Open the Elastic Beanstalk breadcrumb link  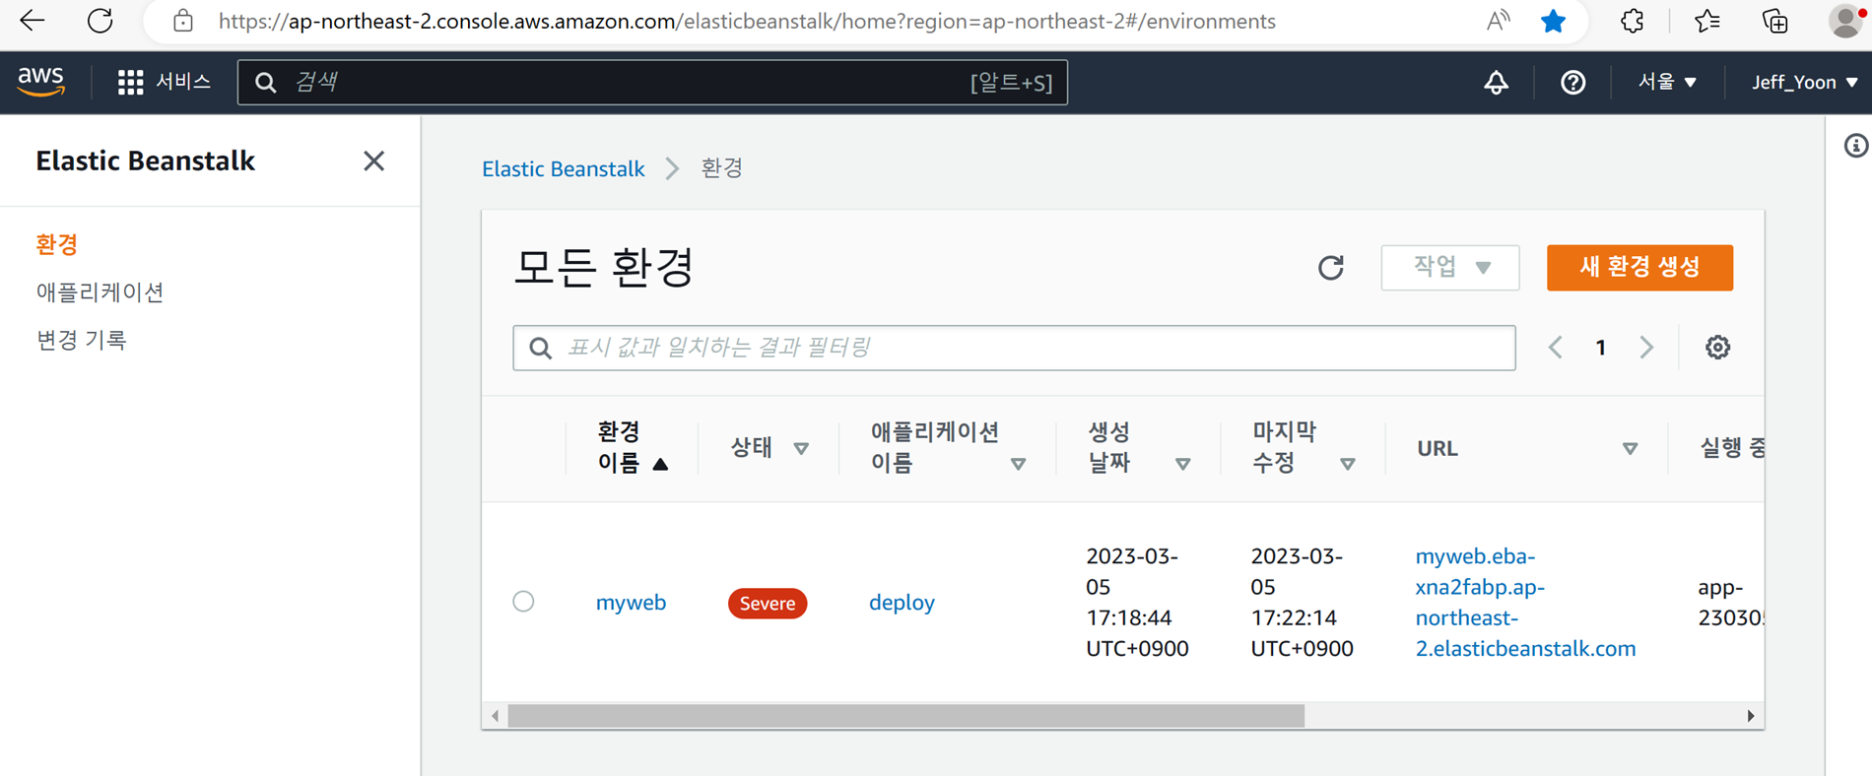tap(563, 168)
